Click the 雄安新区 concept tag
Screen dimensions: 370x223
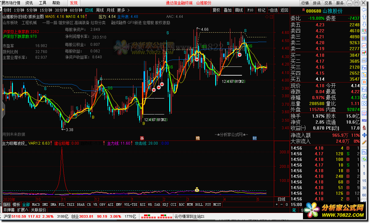pos(65,23)
